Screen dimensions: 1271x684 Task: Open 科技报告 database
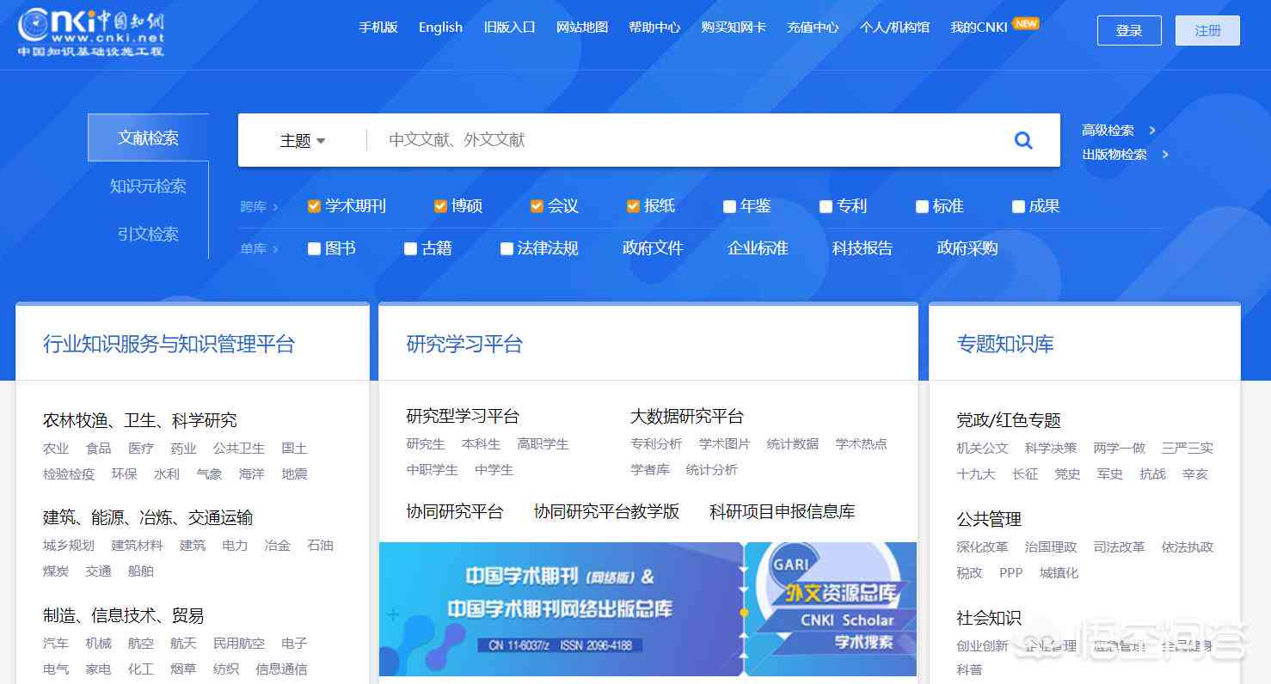863,248
